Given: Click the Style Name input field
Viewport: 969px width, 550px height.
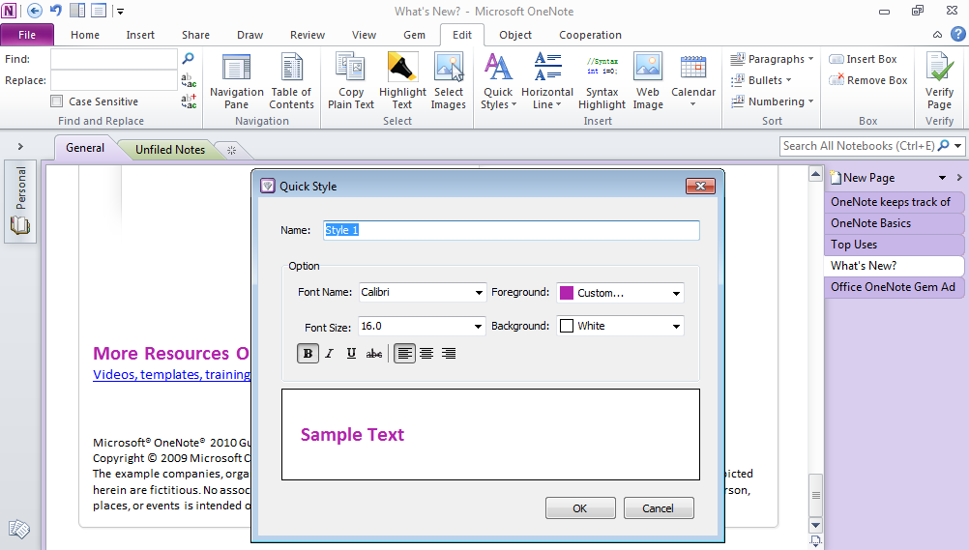Looking at the screenshot, I should [x=511, y=230].
